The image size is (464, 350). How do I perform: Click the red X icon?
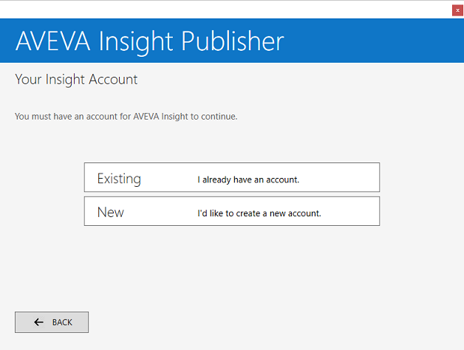457,10
